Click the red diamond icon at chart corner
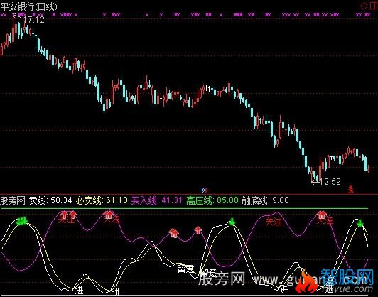The image size is (378, 297). [364, 6]
